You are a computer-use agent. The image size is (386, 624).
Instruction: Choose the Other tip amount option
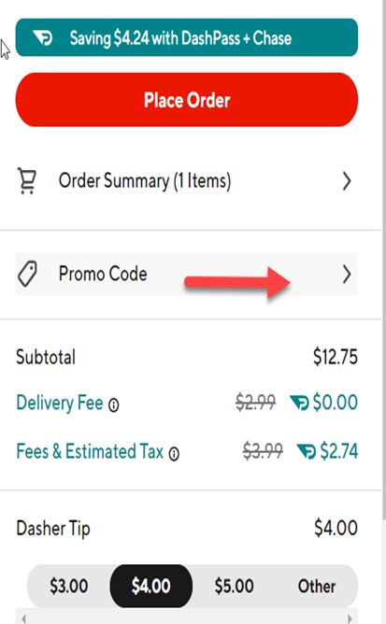[x=317, y=587]
